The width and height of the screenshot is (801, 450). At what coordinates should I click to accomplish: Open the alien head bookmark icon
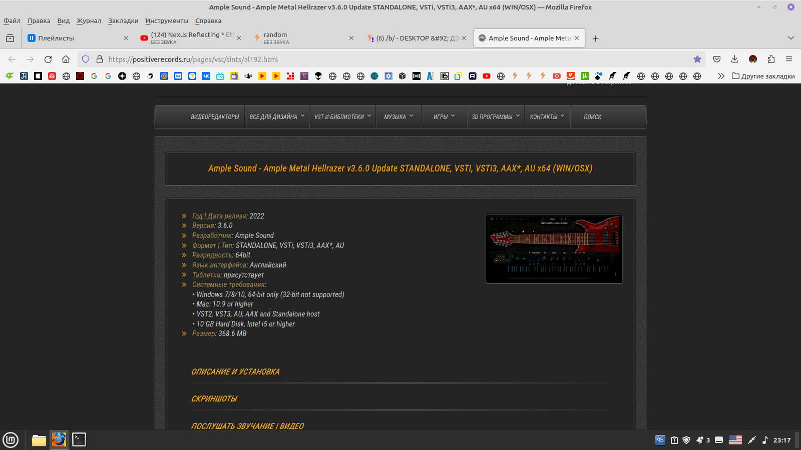point(318,76)
